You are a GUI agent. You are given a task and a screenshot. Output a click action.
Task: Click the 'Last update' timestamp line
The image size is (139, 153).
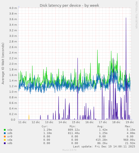pyautogui.click(x=104, y=147)
